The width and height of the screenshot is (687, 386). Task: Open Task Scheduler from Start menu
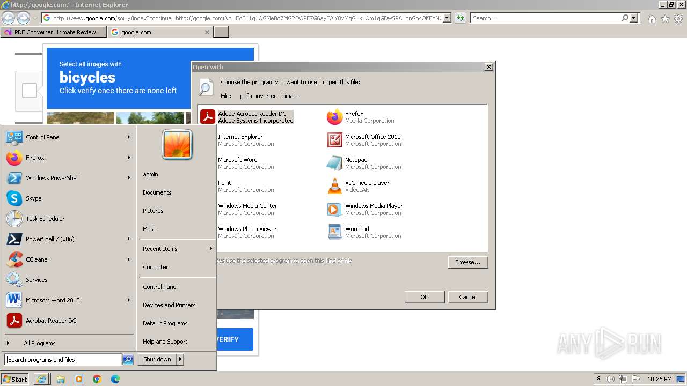click(x=68, y=219)
